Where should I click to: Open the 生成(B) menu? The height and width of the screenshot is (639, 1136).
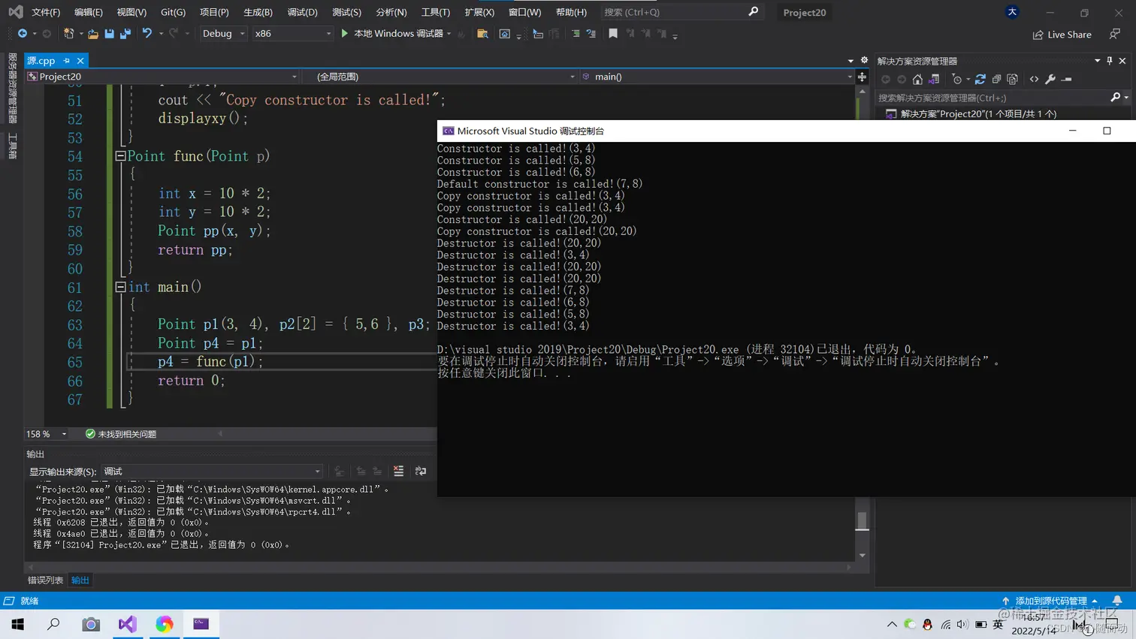[x=258, y=12]
